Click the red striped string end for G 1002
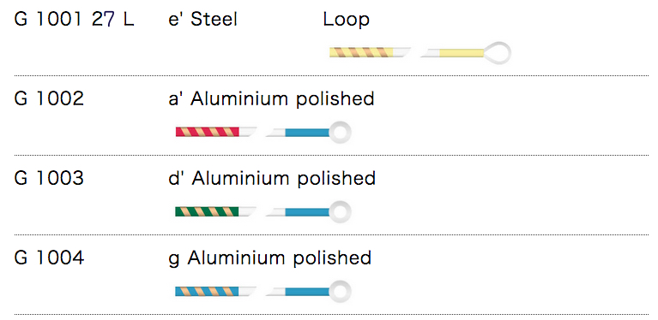Viewport: 658px width, 320px height. pos(215,132)
